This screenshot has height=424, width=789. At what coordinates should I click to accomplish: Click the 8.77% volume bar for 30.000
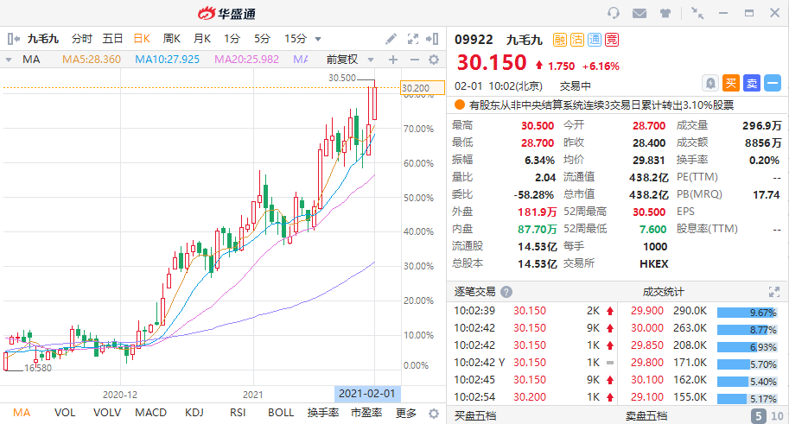747,330
